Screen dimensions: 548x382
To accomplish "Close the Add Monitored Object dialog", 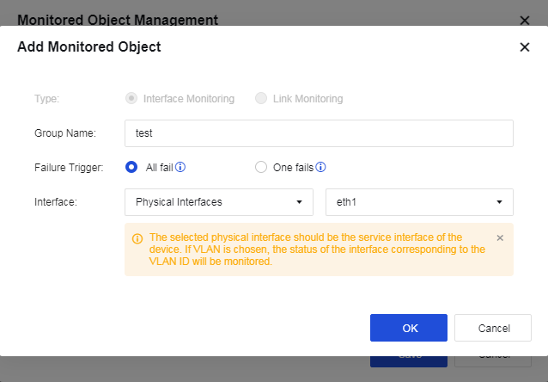I will point(524,47).
